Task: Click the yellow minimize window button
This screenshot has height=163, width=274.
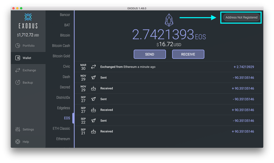Action: 17,8
